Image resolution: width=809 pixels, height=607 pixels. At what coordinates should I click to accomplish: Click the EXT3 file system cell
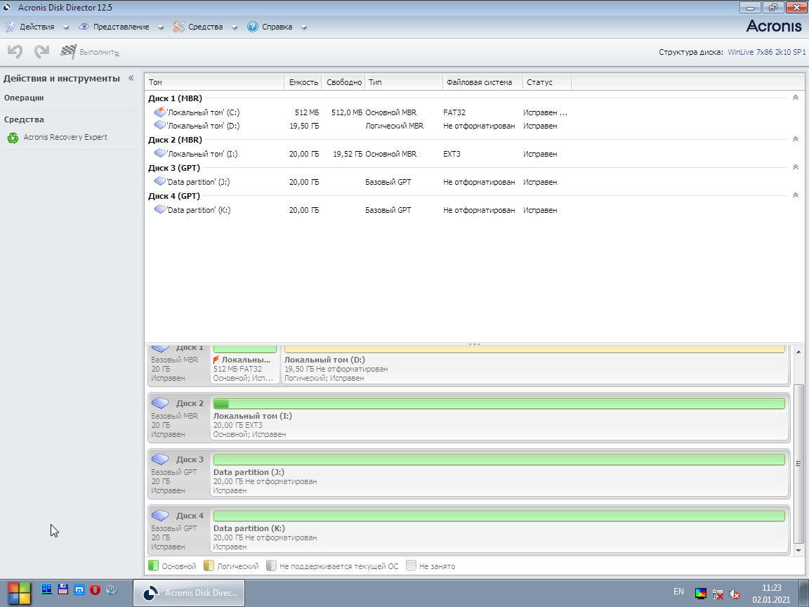[x=452, y=154]
